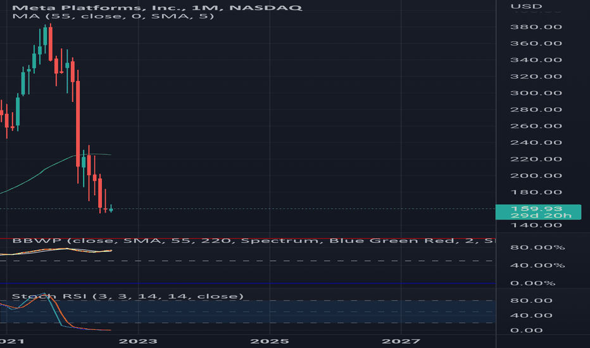Image resolution: width=590 pixels, height=348 pixels.
Task: Click the 80.00 Stoch RSI scale label
Action: click(x=531, y=301)
